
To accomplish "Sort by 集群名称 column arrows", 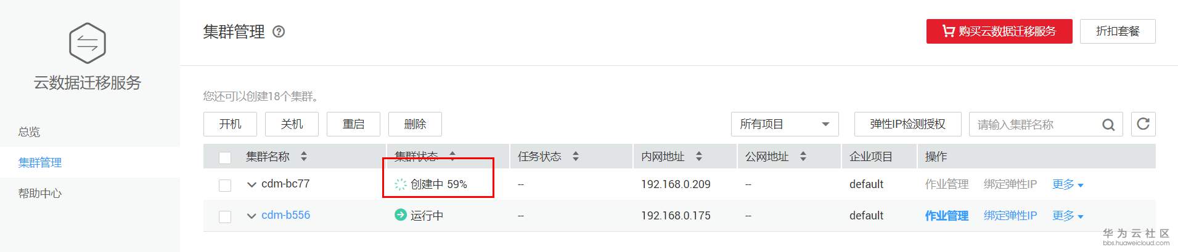I will (x=304, y=157).
